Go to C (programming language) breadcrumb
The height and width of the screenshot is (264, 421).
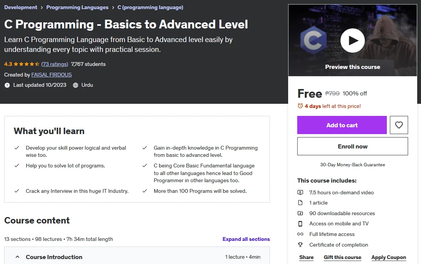point(150,8)
